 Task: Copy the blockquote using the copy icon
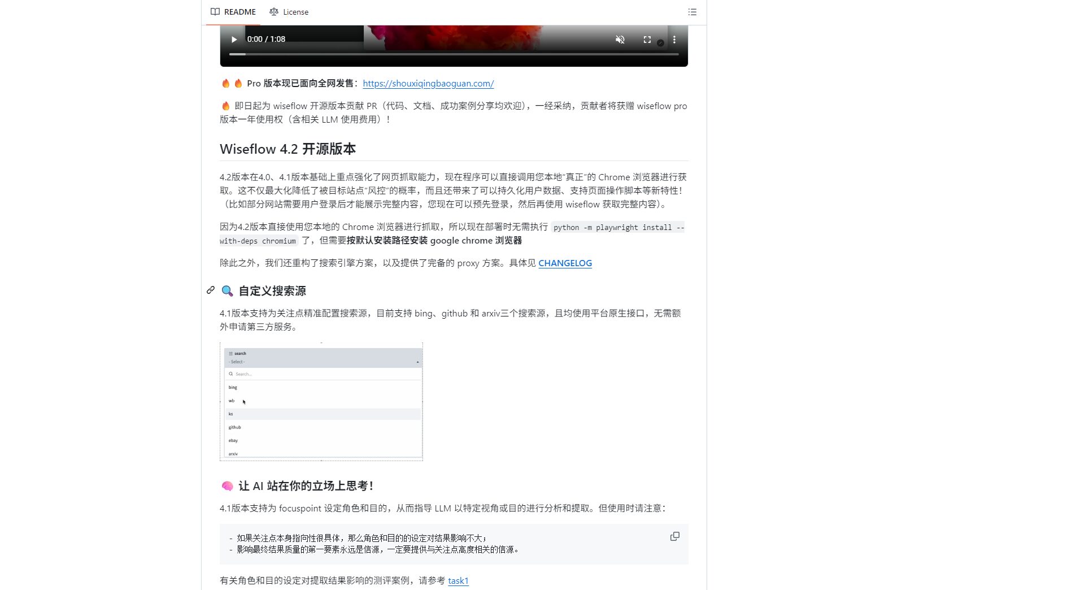(675, 536)
